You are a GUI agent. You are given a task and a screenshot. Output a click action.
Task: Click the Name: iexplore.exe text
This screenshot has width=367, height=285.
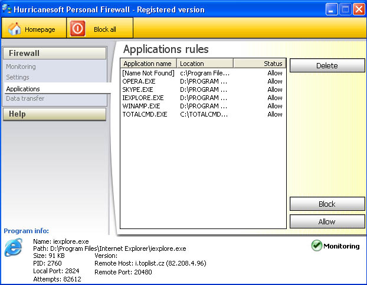click(61, 241)
